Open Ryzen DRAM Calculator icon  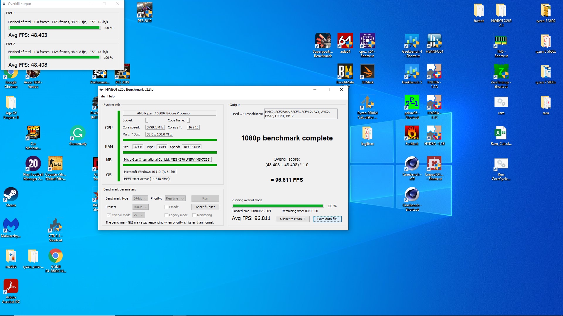click(x=367, y=107)
